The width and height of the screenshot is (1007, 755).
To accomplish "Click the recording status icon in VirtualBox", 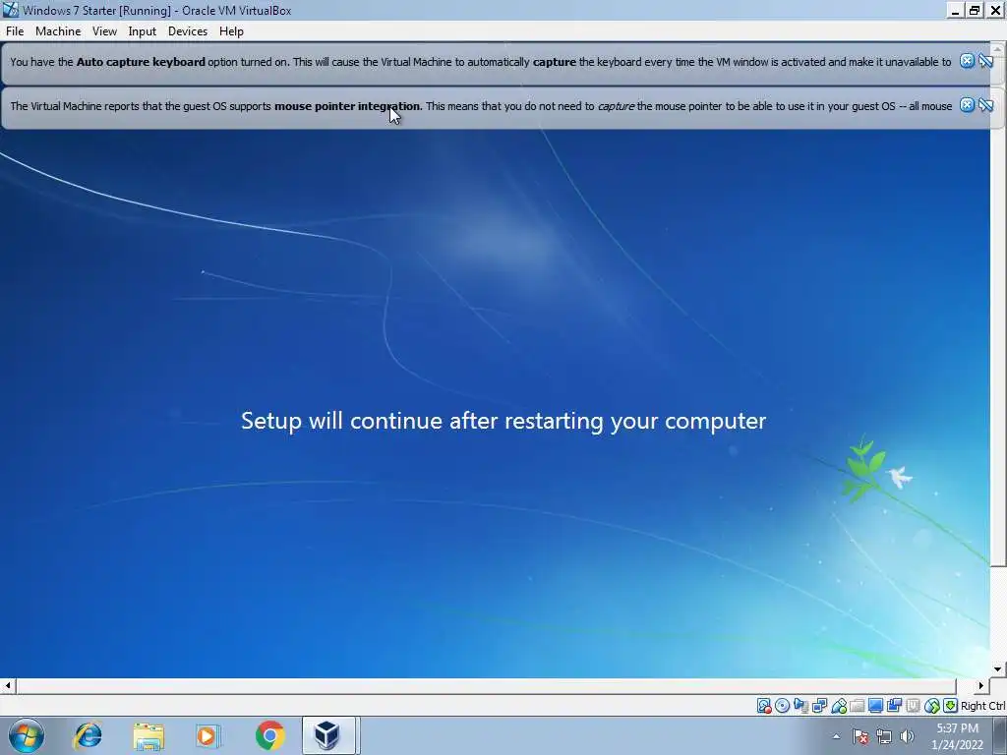I will tap(894, 706).
